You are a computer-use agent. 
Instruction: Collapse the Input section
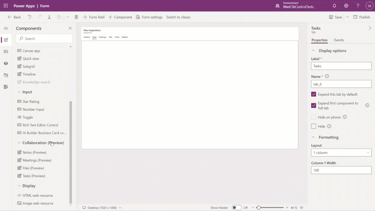tap(19, 92)
